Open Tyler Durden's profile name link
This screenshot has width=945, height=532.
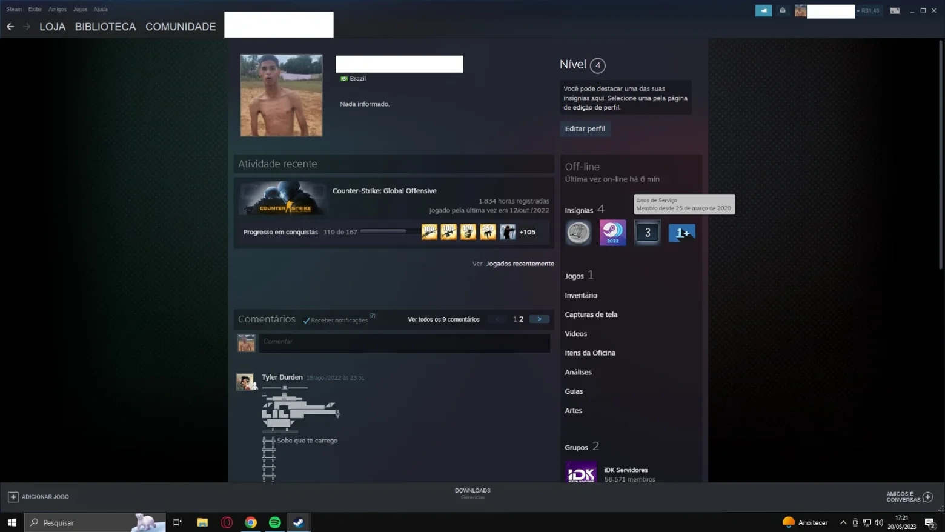click(x=282, y=377)
